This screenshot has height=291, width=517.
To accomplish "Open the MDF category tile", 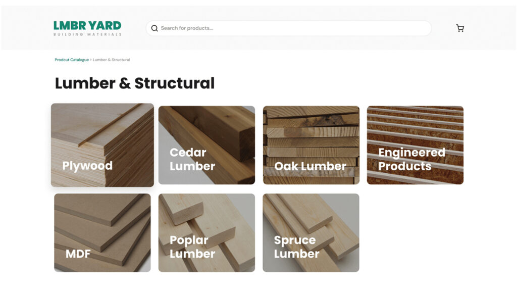I will 102,232.
